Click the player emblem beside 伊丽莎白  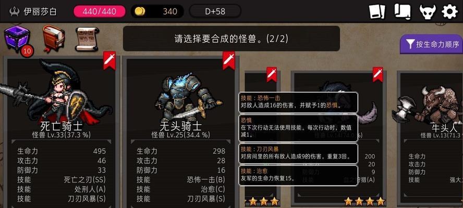point(14,11)
